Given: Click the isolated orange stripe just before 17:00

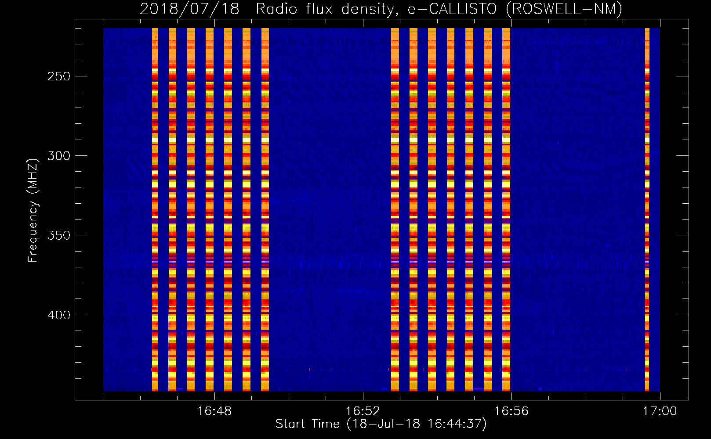Looking at the screenshot, I should (647, 209).
